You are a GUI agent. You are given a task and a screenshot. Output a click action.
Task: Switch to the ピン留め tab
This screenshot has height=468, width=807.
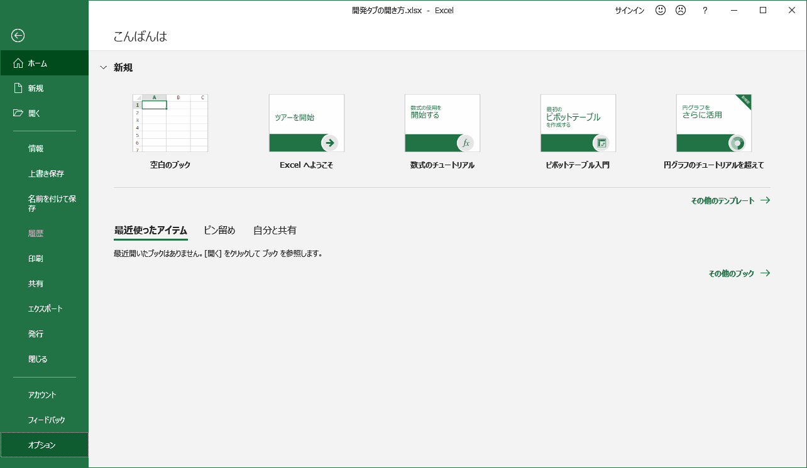[219, 231]
